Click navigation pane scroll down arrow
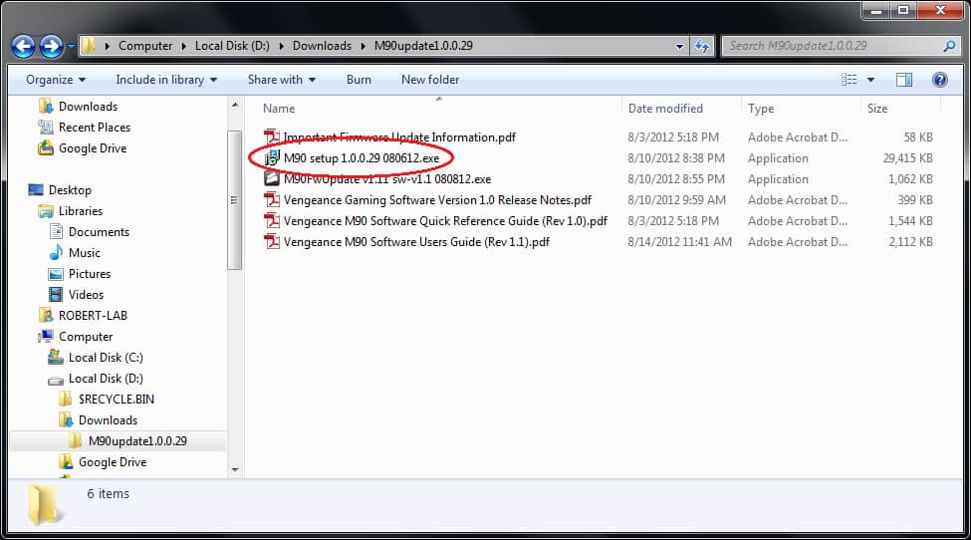The width and height of the screenshot is (971, 540). tap(235, 470)
